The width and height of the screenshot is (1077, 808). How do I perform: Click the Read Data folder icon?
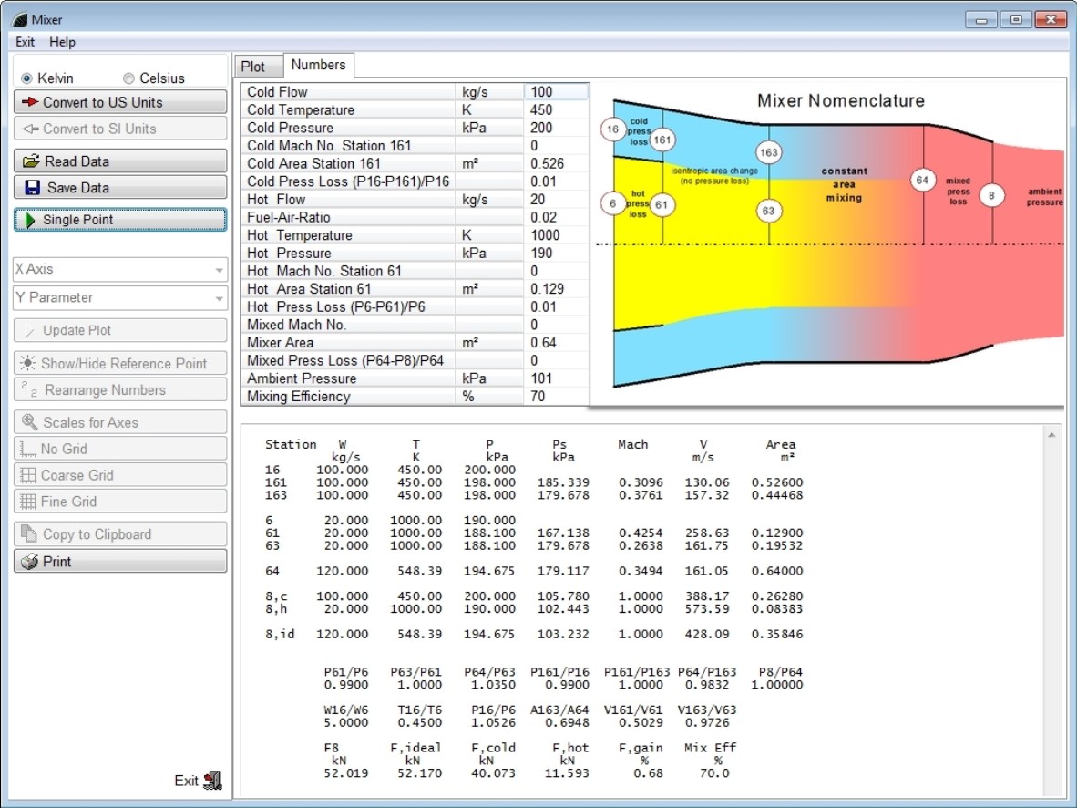(32, 161)
